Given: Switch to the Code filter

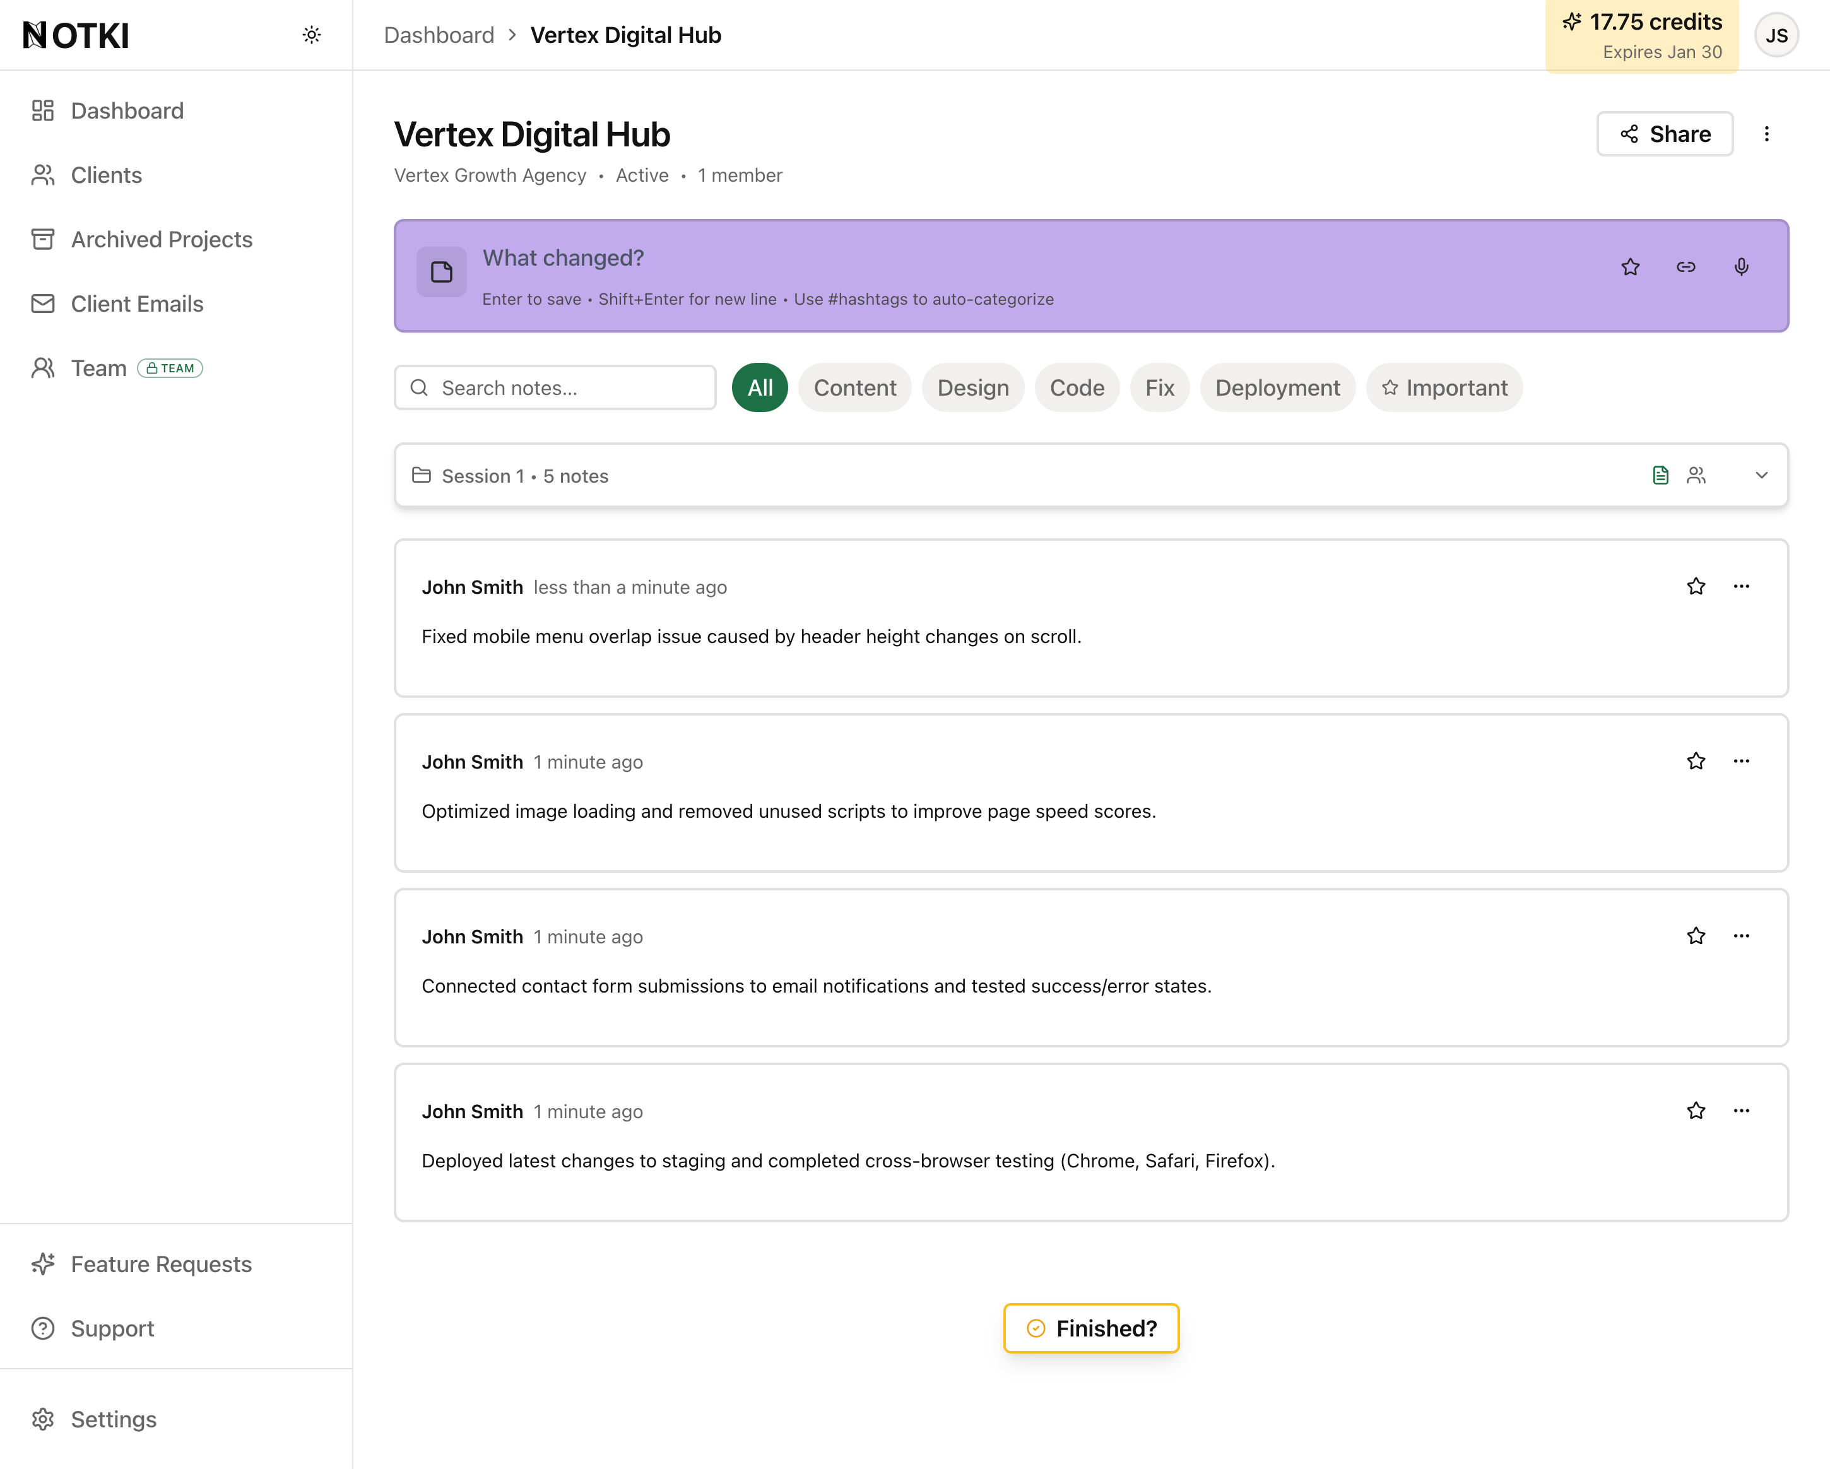Looking at the screenshot, I should click(1077, 387).
